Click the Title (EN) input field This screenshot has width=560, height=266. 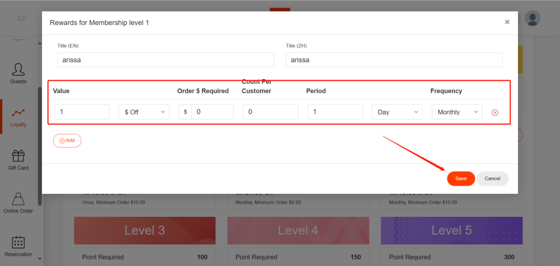(166, 60)
